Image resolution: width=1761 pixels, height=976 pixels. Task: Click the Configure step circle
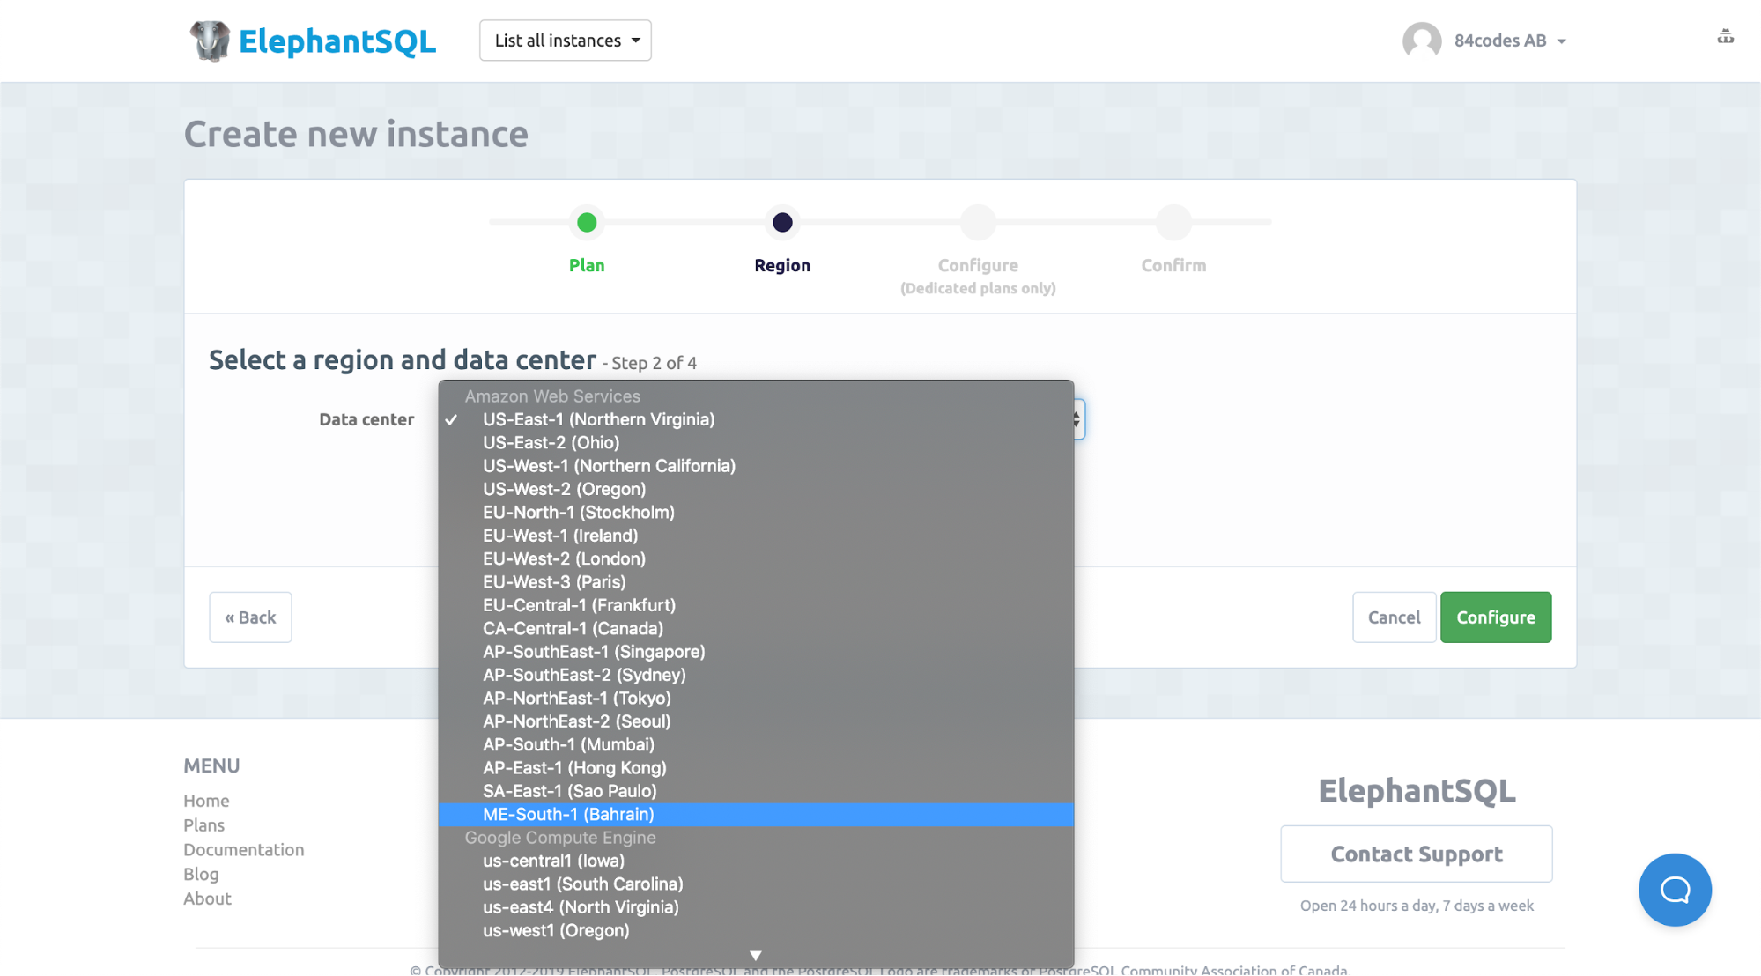point(978,223)
